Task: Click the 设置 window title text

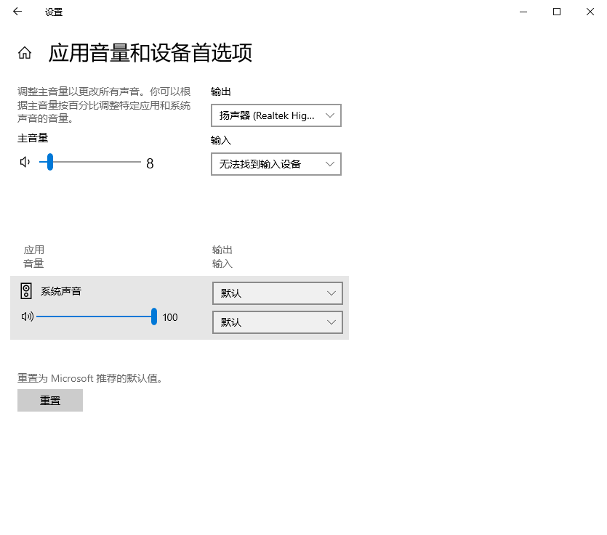Action: click(54, 12)
